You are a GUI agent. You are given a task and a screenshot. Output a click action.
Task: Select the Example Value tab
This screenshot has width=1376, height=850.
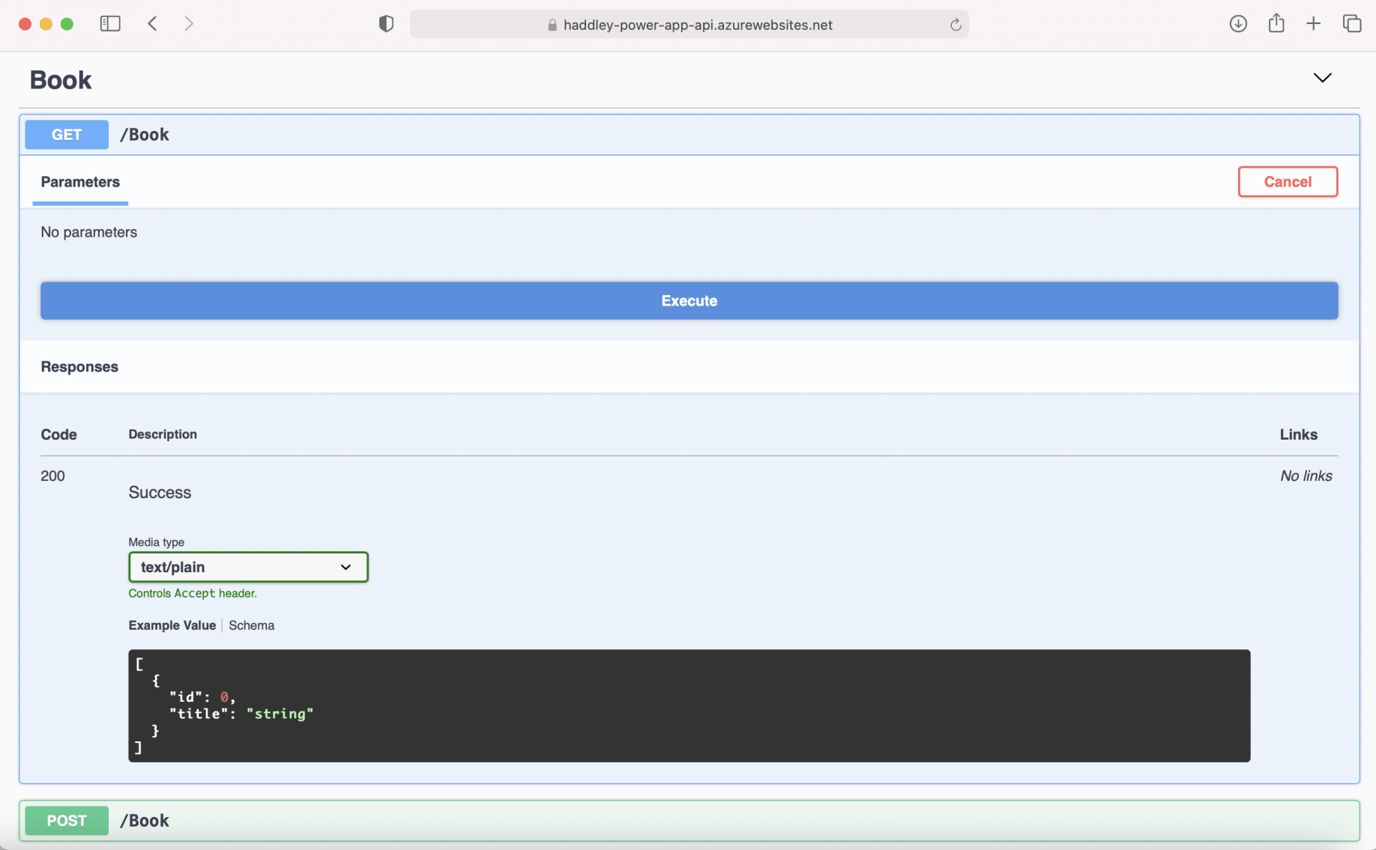pyautogui.click(x=172, y=625)
